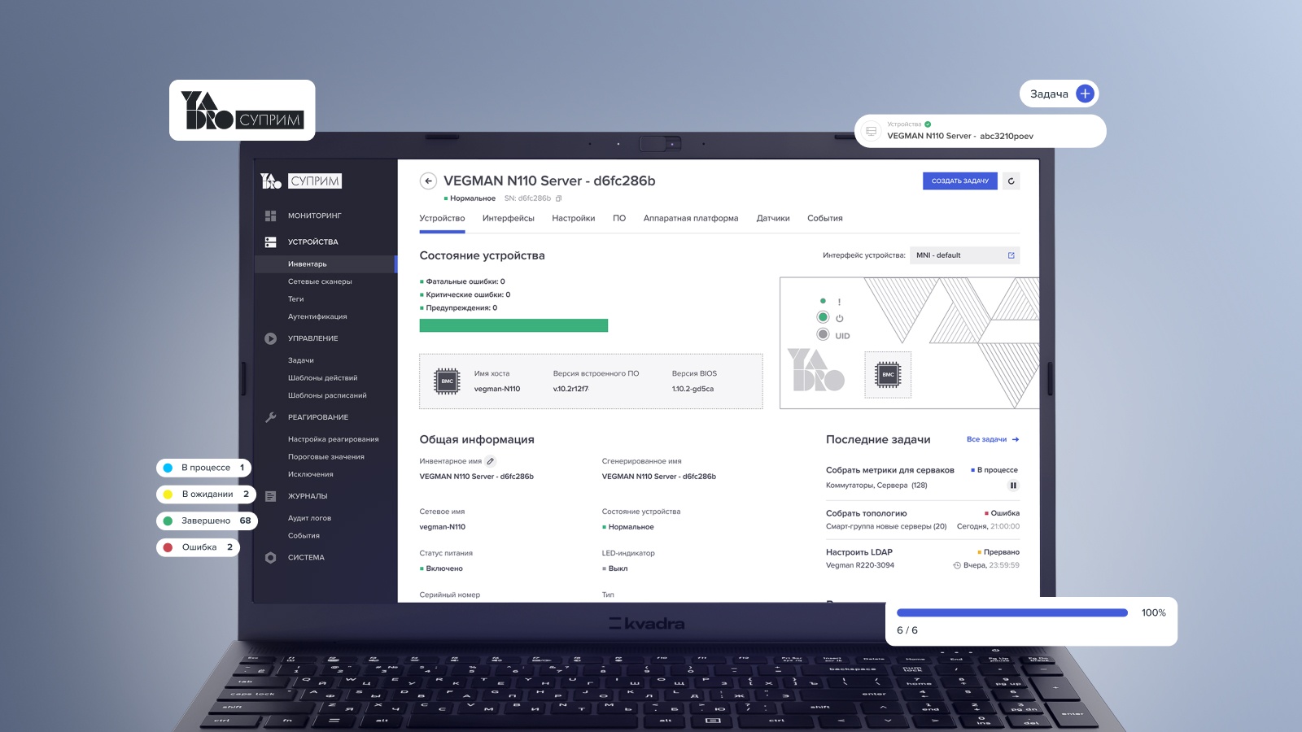Expand the В процессе 1 status filter
This screenshot has width=1302, height=732.
click(203, 467)
